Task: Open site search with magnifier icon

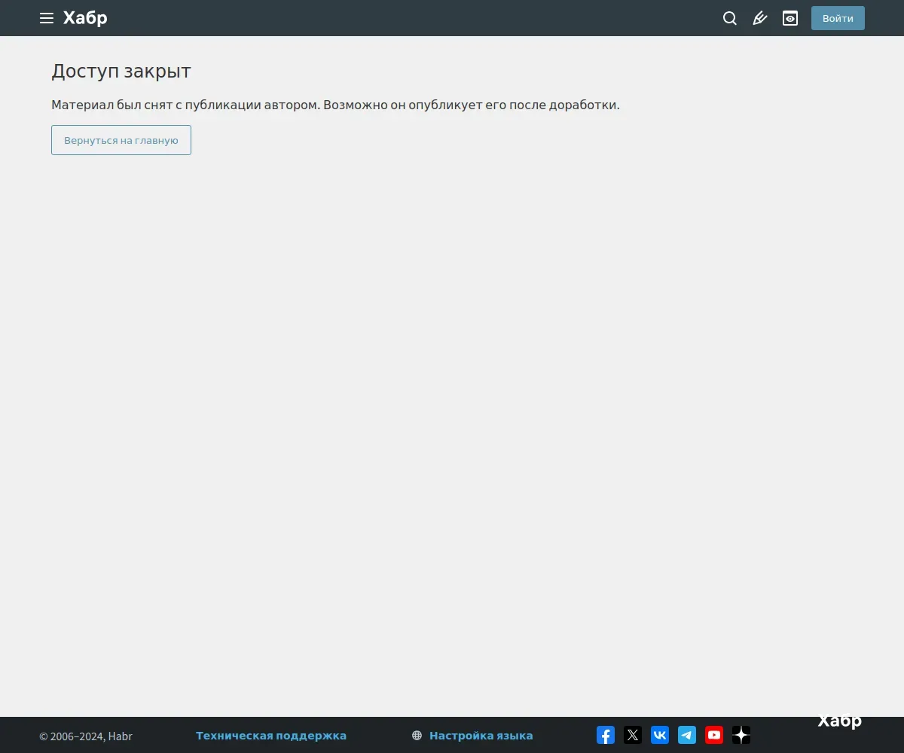Action: (730, 18)
